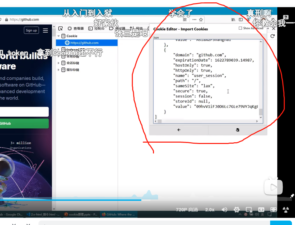Click the green GitHub sign-up button
295x225 pixels.
pyautogui.click(x=24, y=124)
